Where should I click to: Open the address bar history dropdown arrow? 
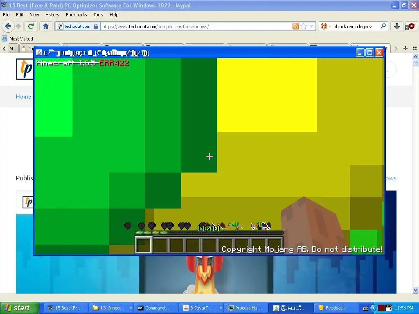311,26
